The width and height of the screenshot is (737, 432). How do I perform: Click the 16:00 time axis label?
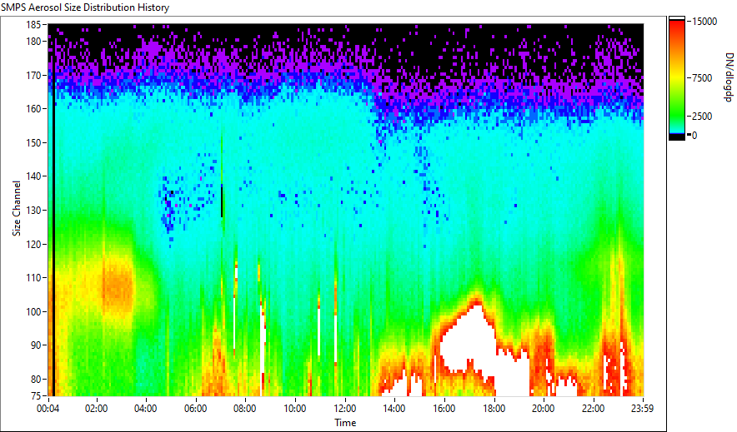click(444, 409)
